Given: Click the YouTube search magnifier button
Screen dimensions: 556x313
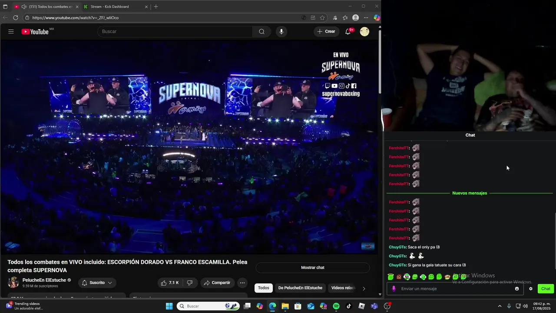Looking at the screenshot, I should 261,31.
